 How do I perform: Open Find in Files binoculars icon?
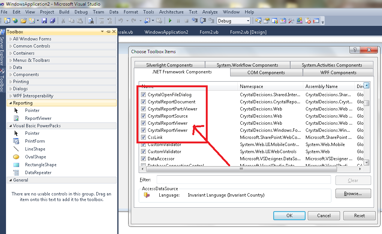91,21
